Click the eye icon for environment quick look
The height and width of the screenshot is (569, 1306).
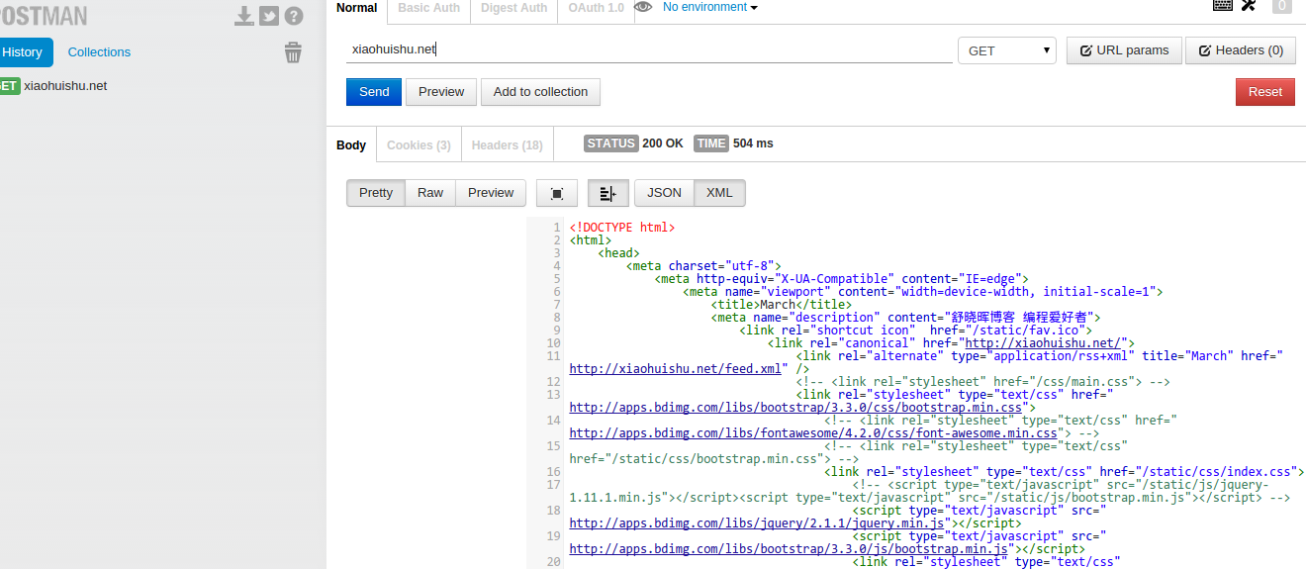643,7
